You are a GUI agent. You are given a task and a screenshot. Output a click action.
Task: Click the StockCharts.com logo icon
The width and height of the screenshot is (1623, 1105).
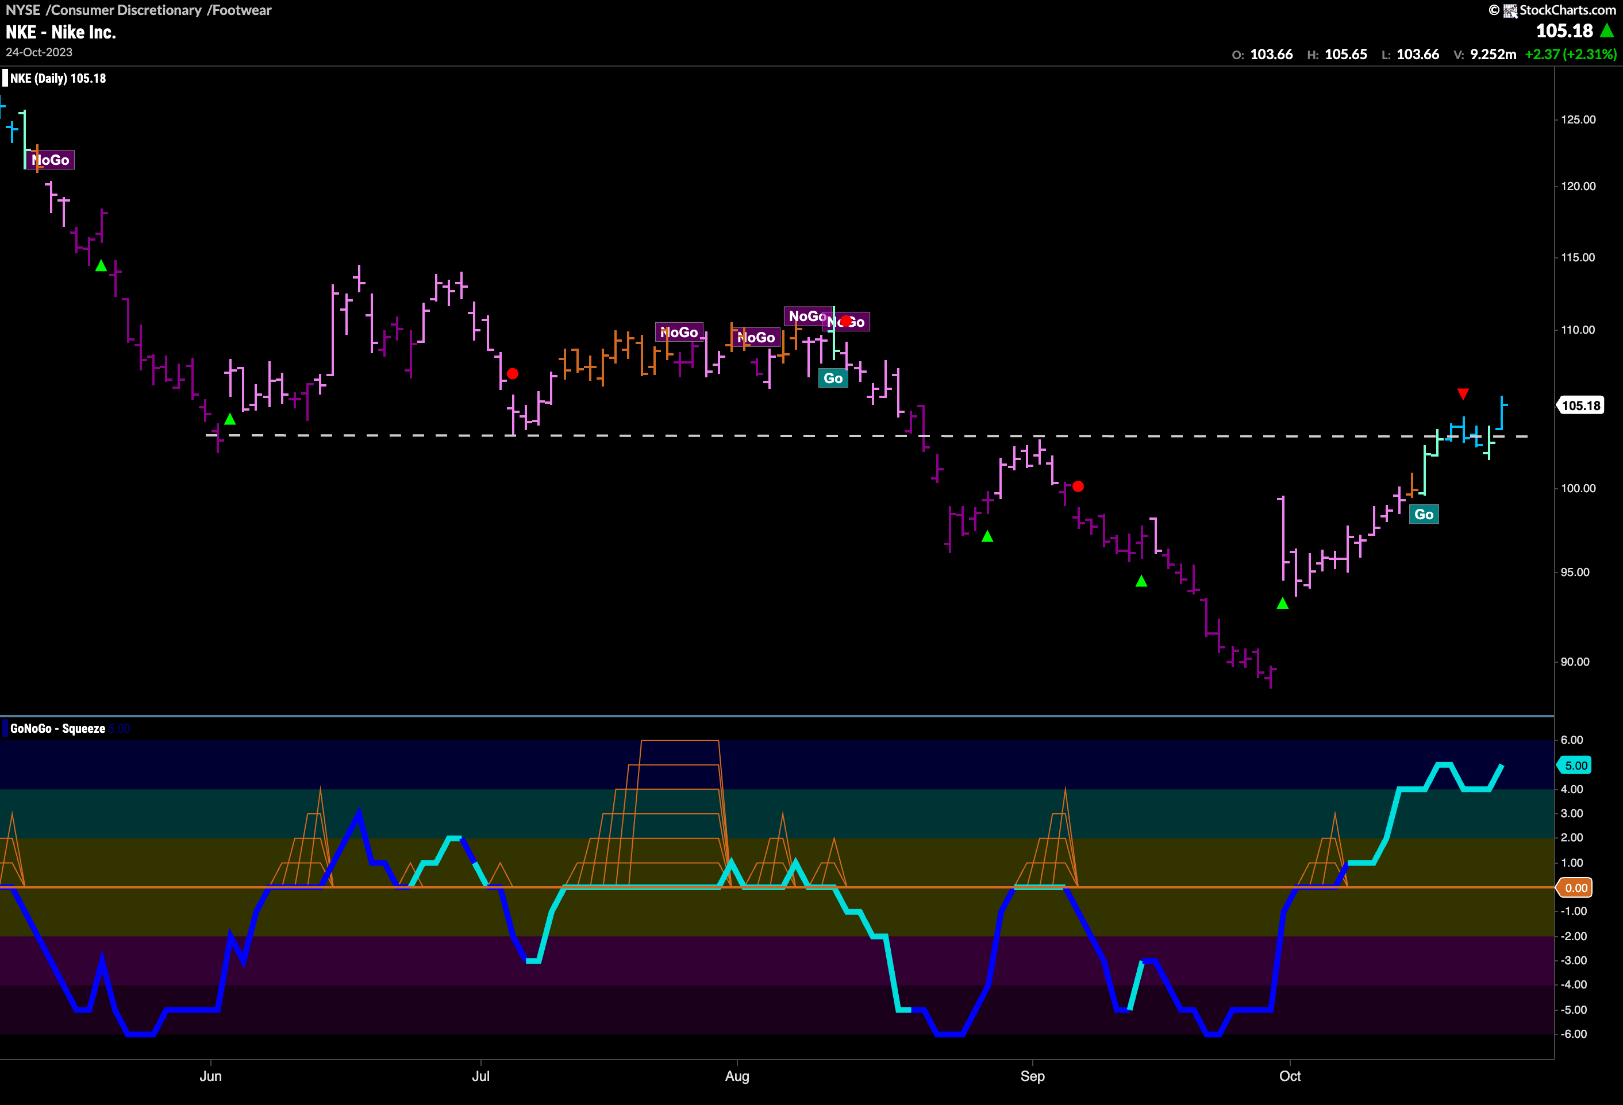[1510, 10]
